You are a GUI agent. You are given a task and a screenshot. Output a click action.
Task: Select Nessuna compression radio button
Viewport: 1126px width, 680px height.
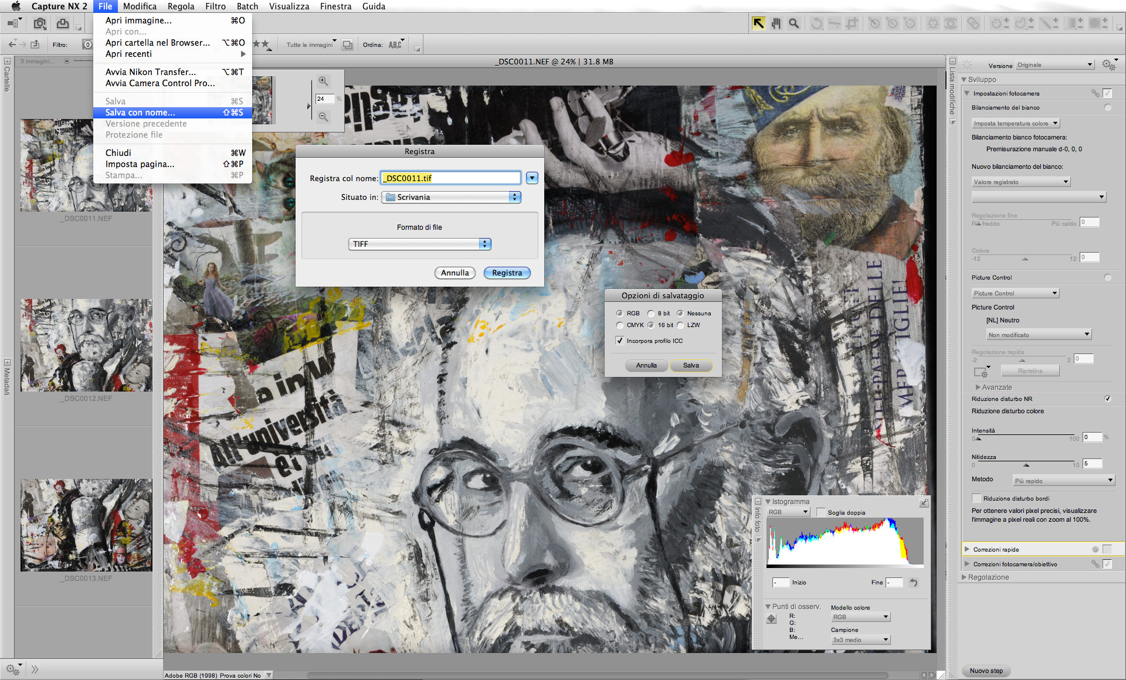[x=680, y=314]
